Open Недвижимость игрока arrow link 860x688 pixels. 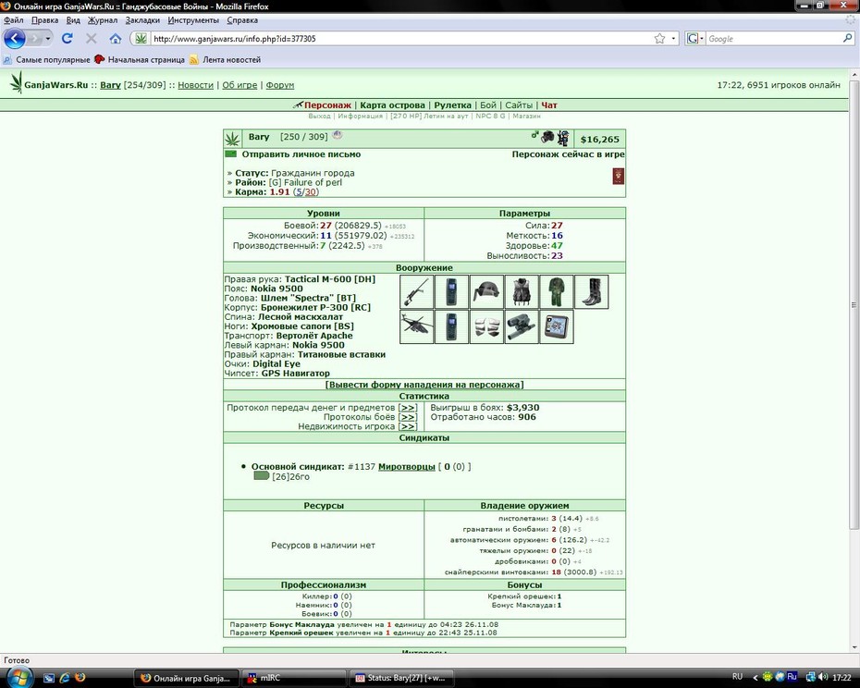[x=408, y=426]
